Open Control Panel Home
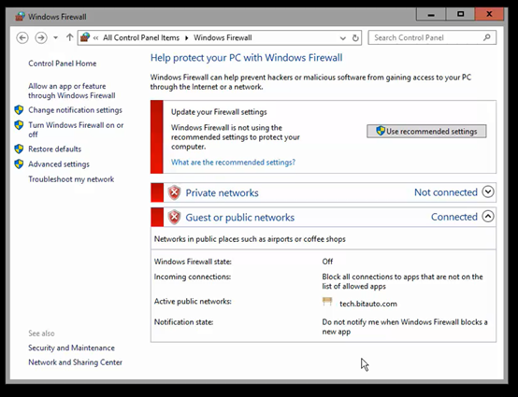The image size is (518, 397). 63,64
